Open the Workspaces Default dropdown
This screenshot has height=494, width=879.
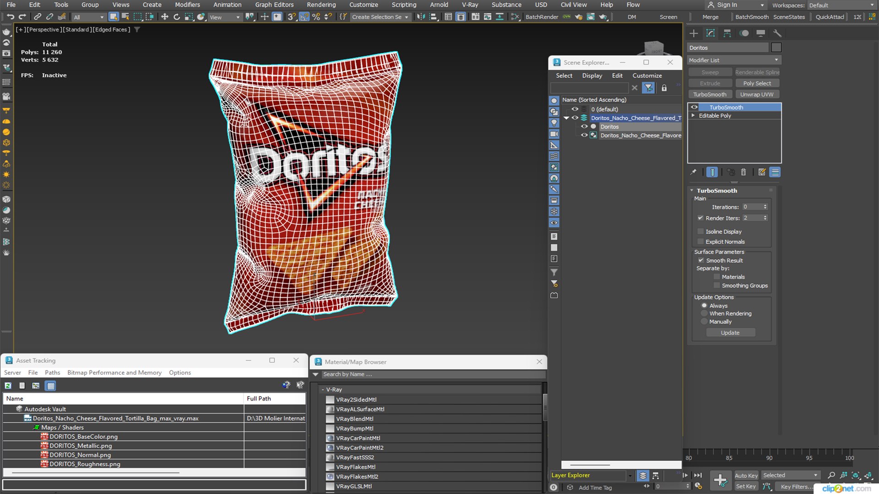(x=841, y=5)
